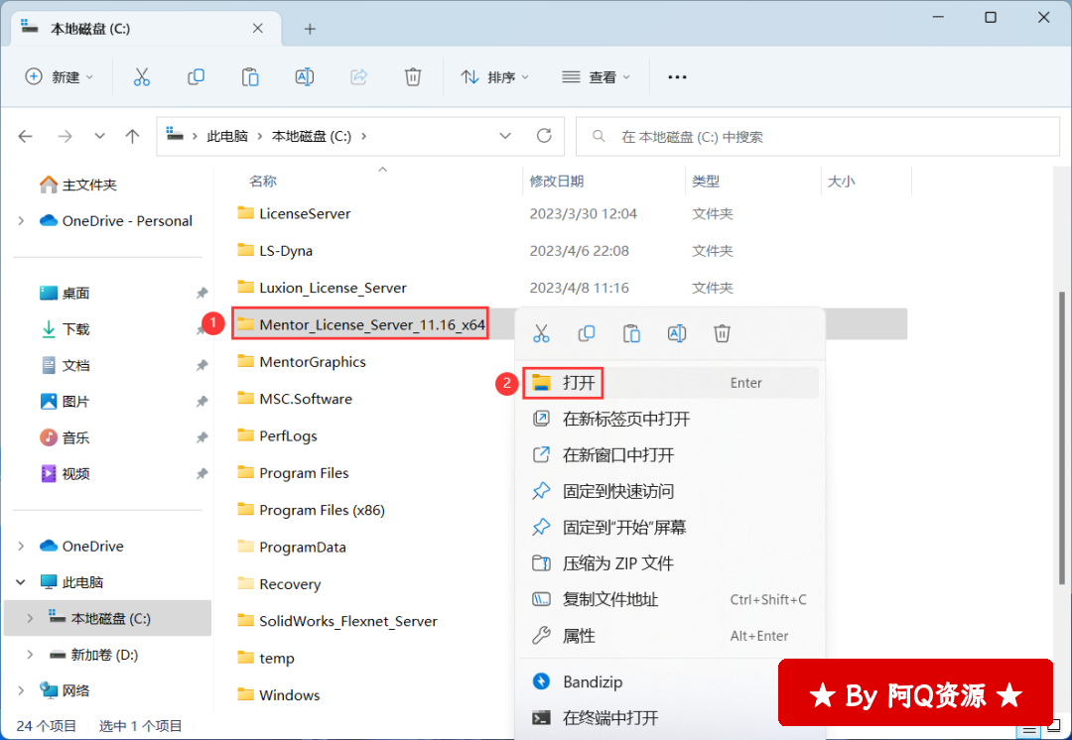Expand the address bar history dropdown
The width and height of the screenshot is (1072, 740).
click(x=505, y=136)
